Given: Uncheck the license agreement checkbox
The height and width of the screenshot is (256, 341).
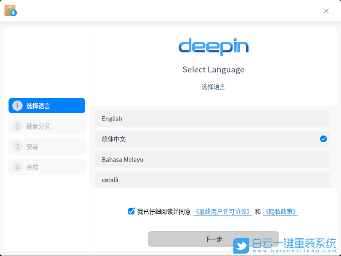Looking at the screenshot, I should point(131,211).
